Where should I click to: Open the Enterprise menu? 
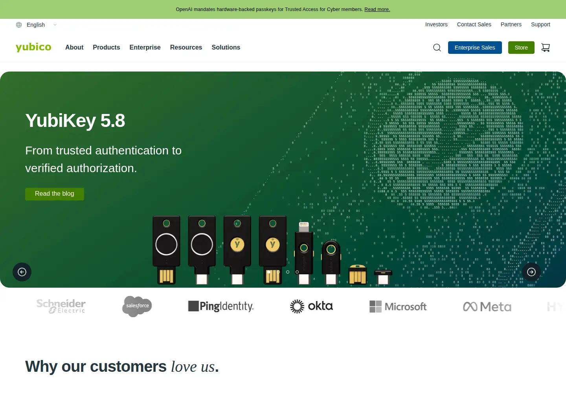coord(145,48)
